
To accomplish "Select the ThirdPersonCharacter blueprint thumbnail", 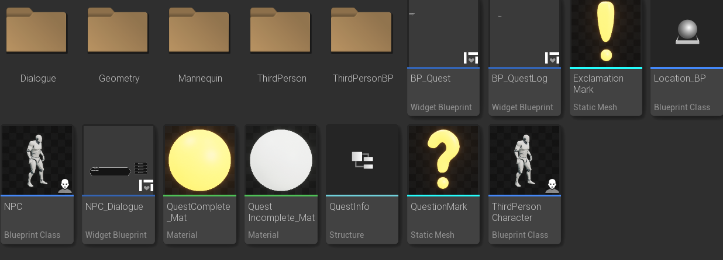I will pyautogui.click(x=525, y=160).
